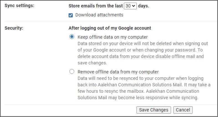The image size is (218, 117).
Task: Select the Keep offline data radio button
Action: click(x=72, y=37)
